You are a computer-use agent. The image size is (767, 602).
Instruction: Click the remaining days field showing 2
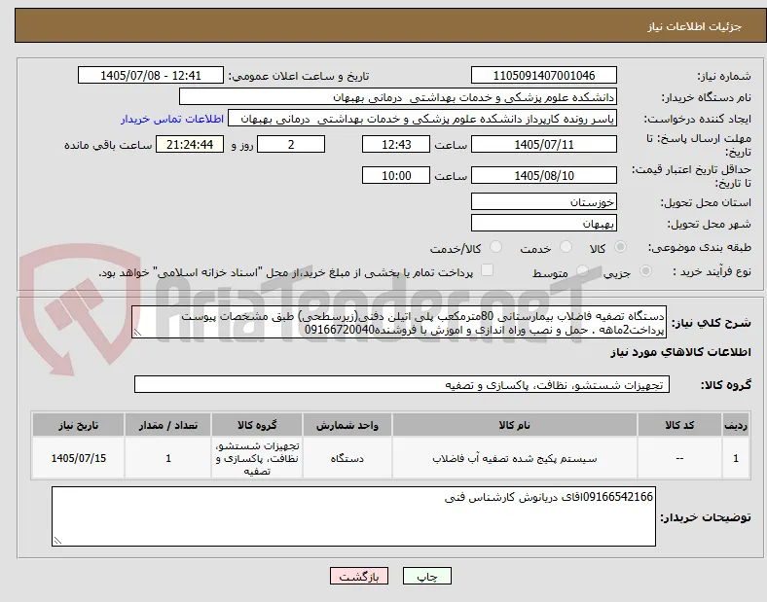pos(291,145)
